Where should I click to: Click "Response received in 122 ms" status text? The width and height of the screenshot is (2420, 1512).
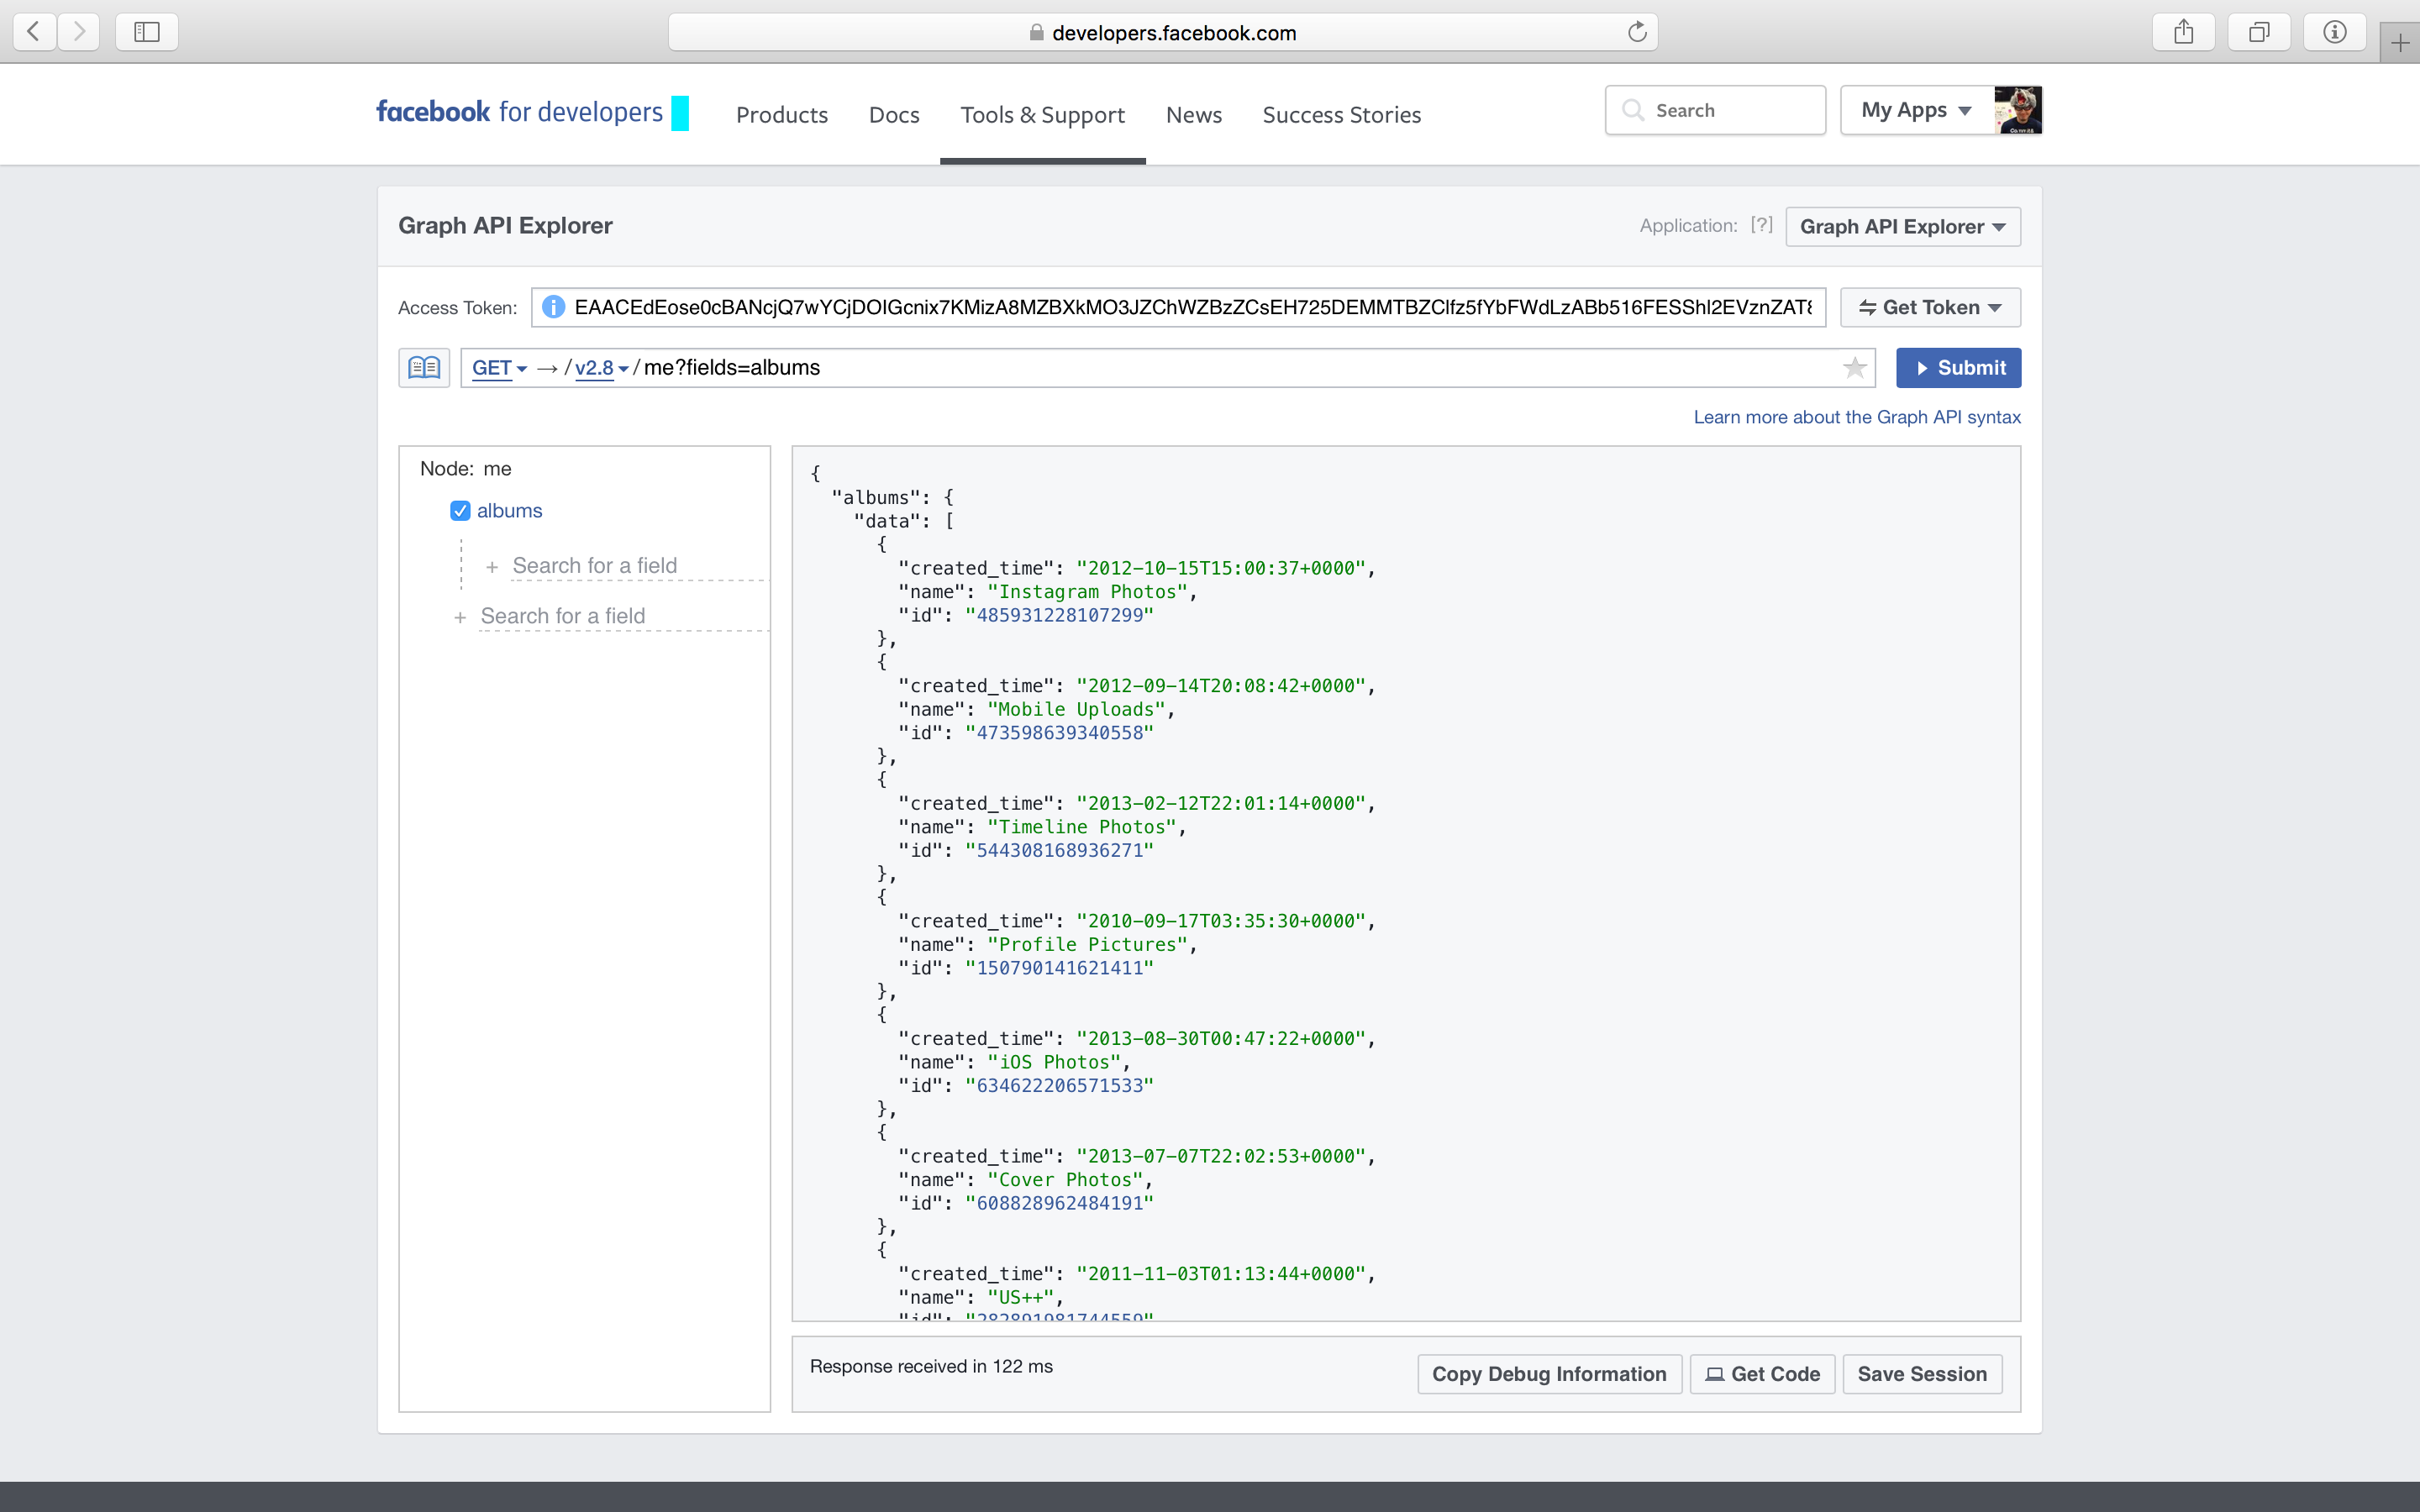931,1366
